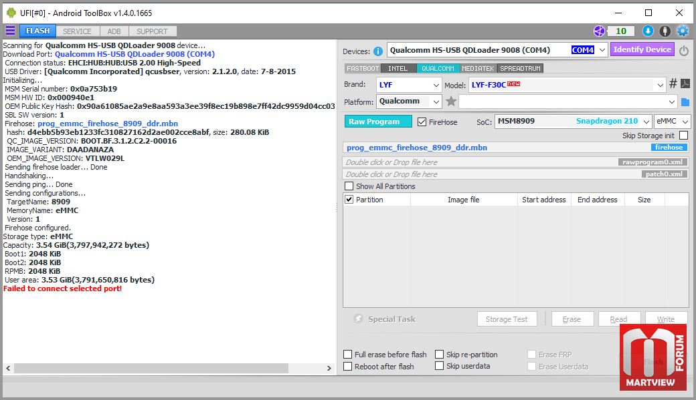Click the Identify Device button
The image size is (696, 400).
pyautogui.click(x=642, y=49)
